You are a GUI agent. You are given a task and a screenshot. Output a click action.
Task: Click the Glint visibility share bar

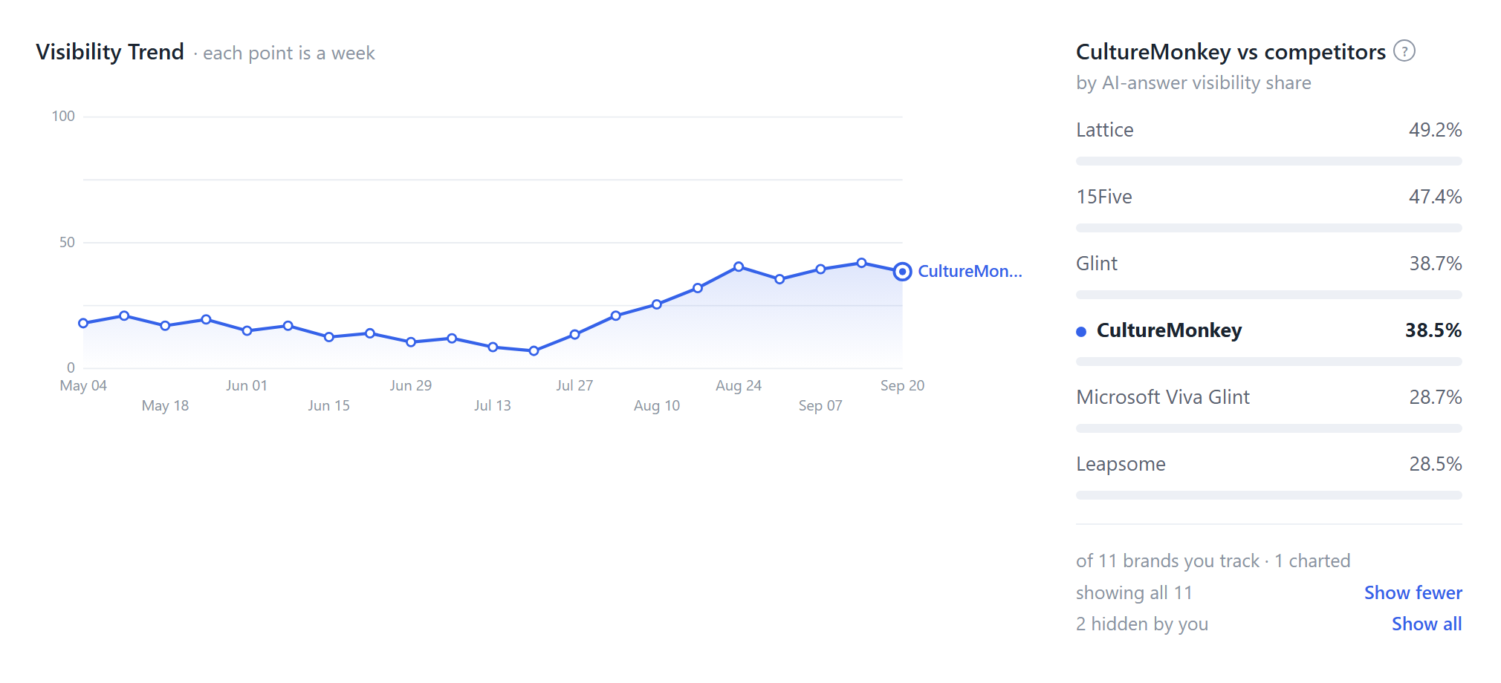tap(1268, 295)
